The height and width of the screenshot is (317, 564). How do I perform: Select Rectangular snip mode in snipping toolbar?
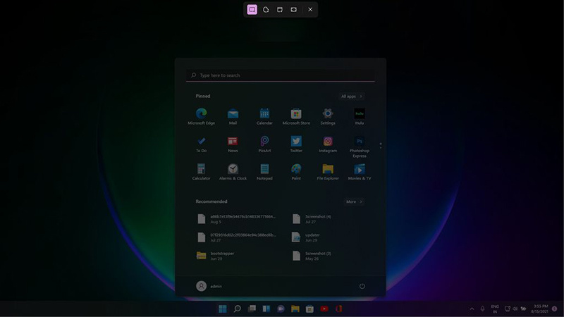[x=252, y=10]
